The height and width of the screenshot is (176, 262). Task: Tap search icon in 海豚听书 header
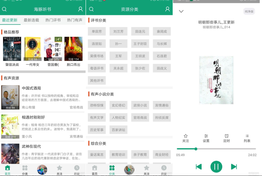coord(4,9)
